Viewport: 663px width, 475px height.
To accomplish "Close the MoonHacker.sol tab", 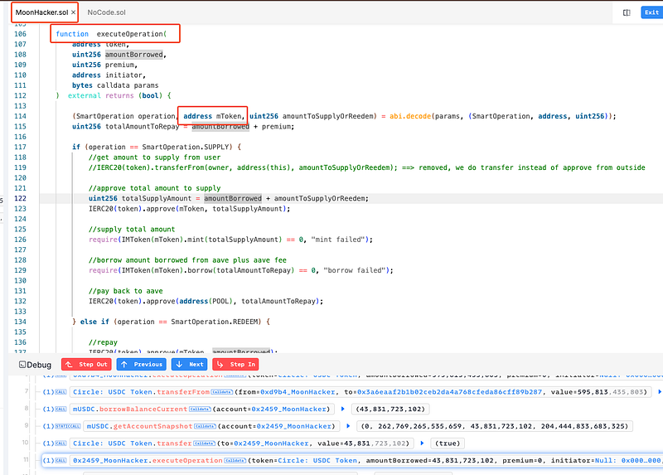I will point(74,12).
